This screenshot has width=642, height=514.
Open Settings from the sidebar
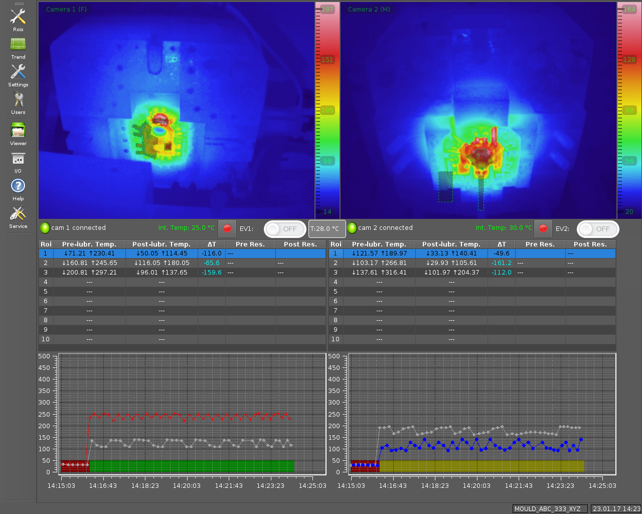(18, 73)
